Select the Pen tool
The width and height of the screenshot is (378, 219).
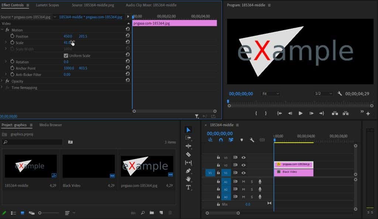188,171
